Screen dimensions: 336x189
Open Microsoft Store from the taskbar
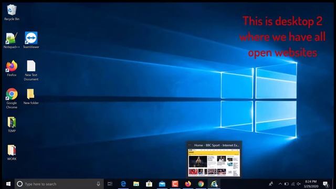pos(149,184)
